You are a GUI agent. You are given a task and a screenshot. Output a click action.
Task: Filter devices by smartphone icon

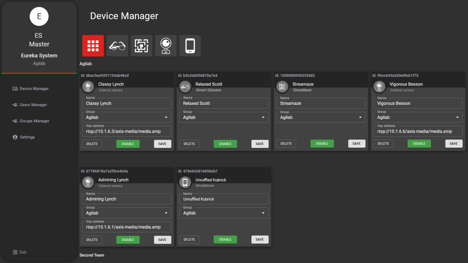tap(190, 46)
